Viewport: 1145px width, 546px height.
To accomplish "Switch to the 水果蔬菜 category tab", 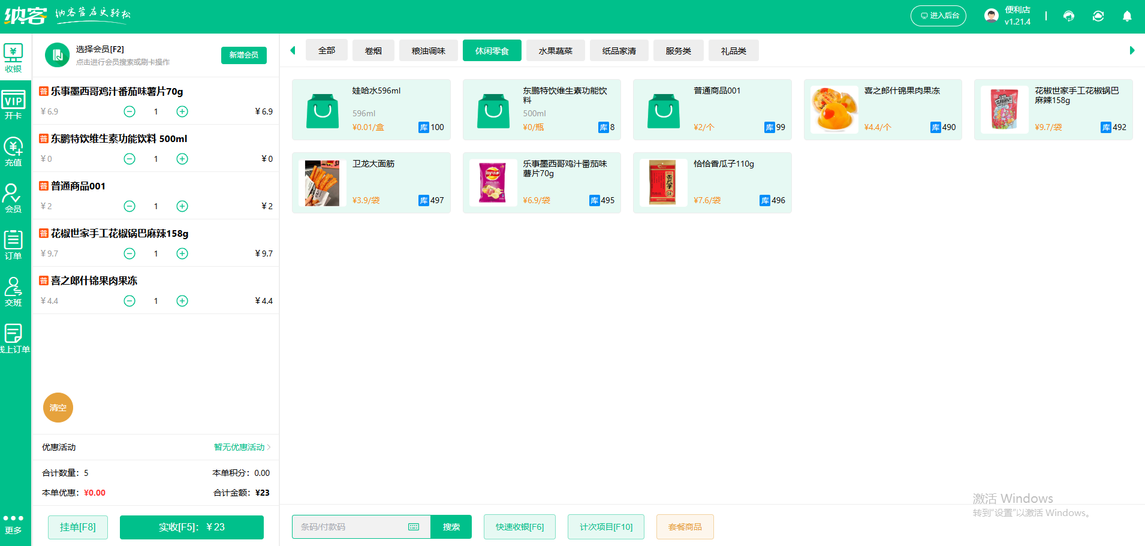I will pyautogui.click(x=555, y=50).
